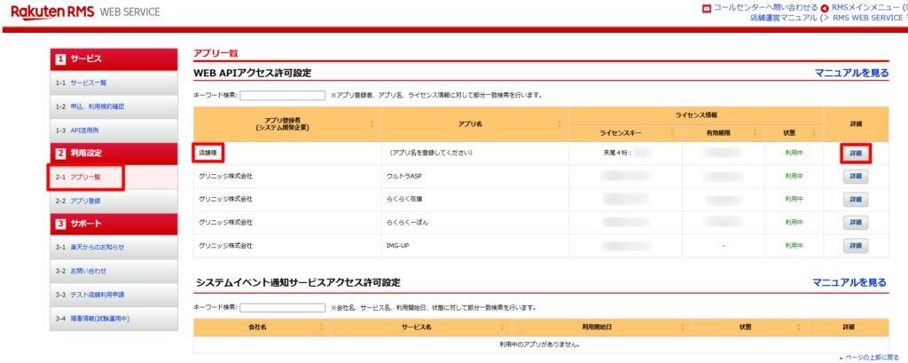Sort by 利用開始日 column arrows
Viewport: 908px width, 363px height.
[x=682, y=327]
